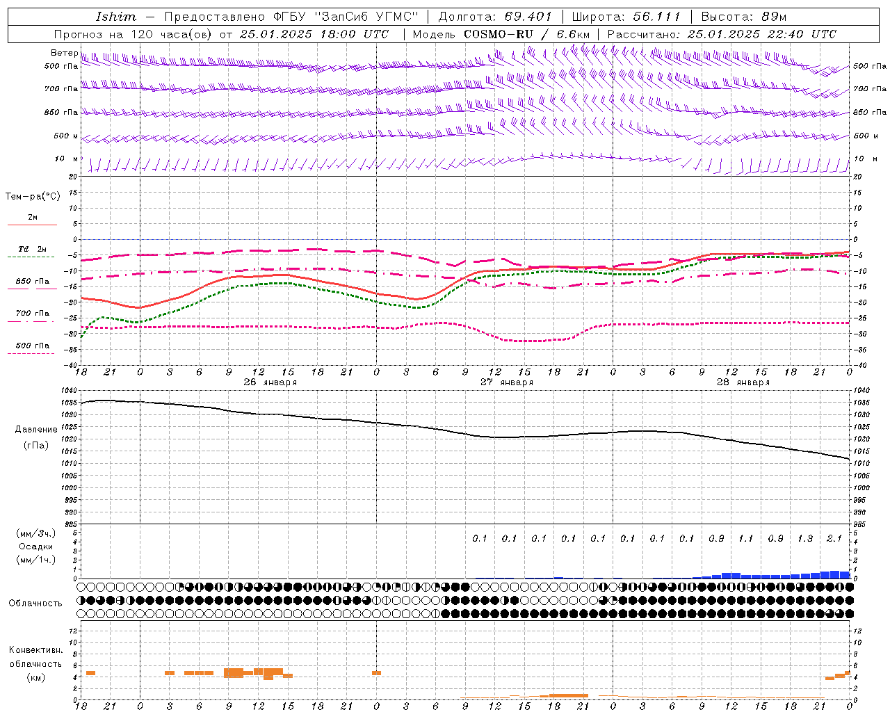Click the "Ветер" wind panel label
This screenshot has height=712, width=890.
click(64, 53)
